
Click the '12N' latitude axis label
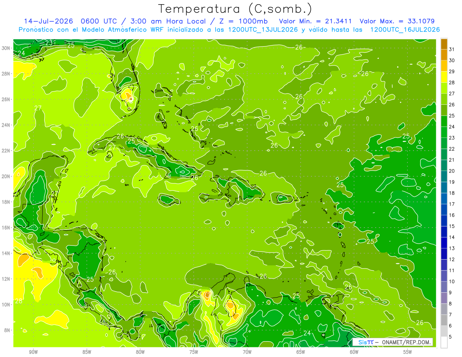click(7, 278)
